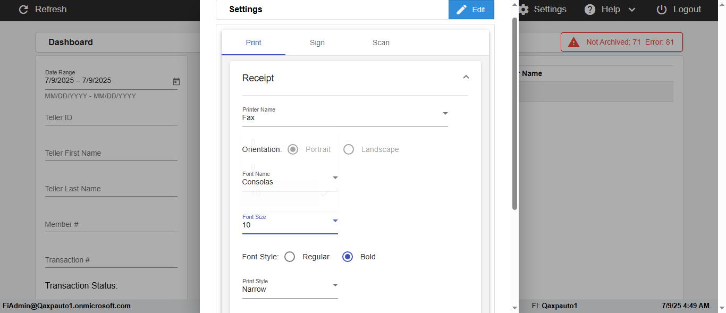This screenshot has width=726, height=313.
Task: Click the Teller ID input field
Action: click(x=111, y=117)
